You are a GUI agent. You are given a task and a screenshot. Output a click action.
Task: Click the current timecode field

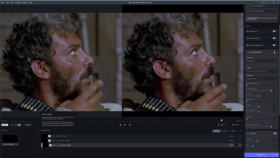click(x=28, y=125)
